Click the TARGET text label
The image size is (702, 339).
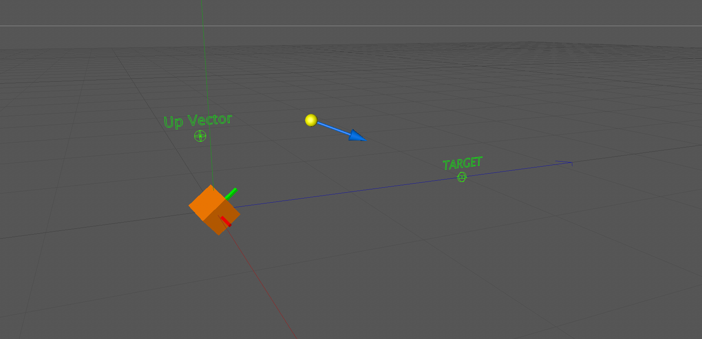462,163
